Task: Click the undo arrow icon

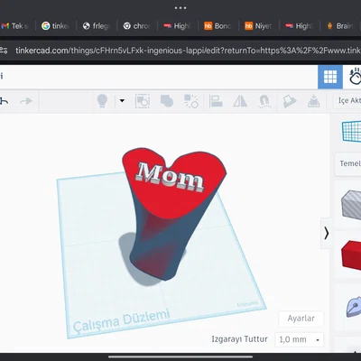Action: [4, 101]
